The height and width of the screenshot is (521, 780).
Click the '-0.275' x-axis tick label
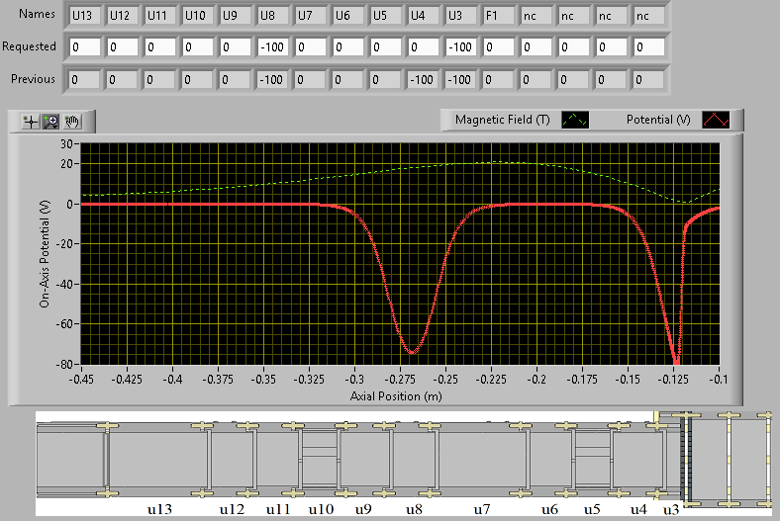point(400,380)
